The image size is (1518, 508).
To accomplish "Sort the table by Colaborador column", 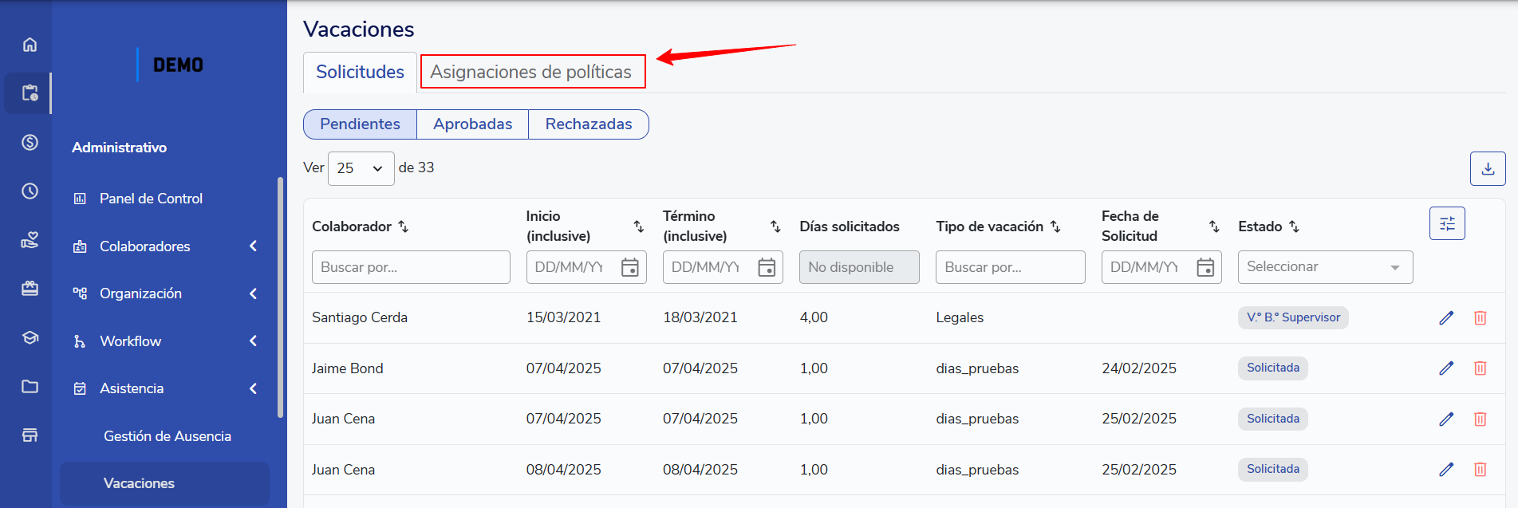I will (x=404, y=226).
